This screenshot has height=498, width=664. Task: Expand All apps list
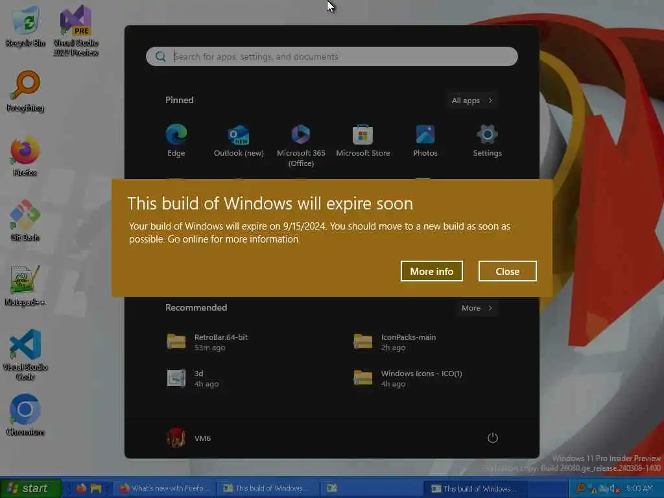point(472,101)
